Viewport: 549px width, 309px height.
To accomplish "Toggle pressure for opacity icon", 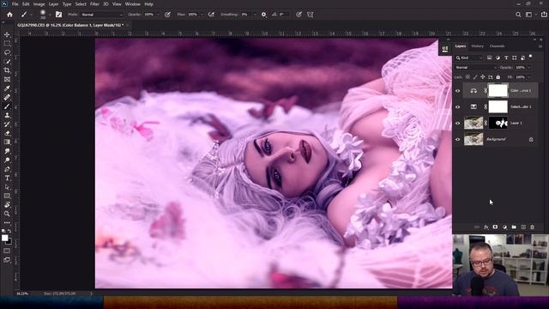I will 168,15.
